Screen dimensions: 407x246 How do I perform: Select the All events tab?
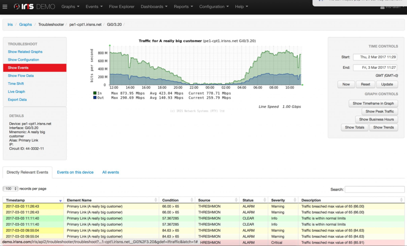[x=110, y=172]
